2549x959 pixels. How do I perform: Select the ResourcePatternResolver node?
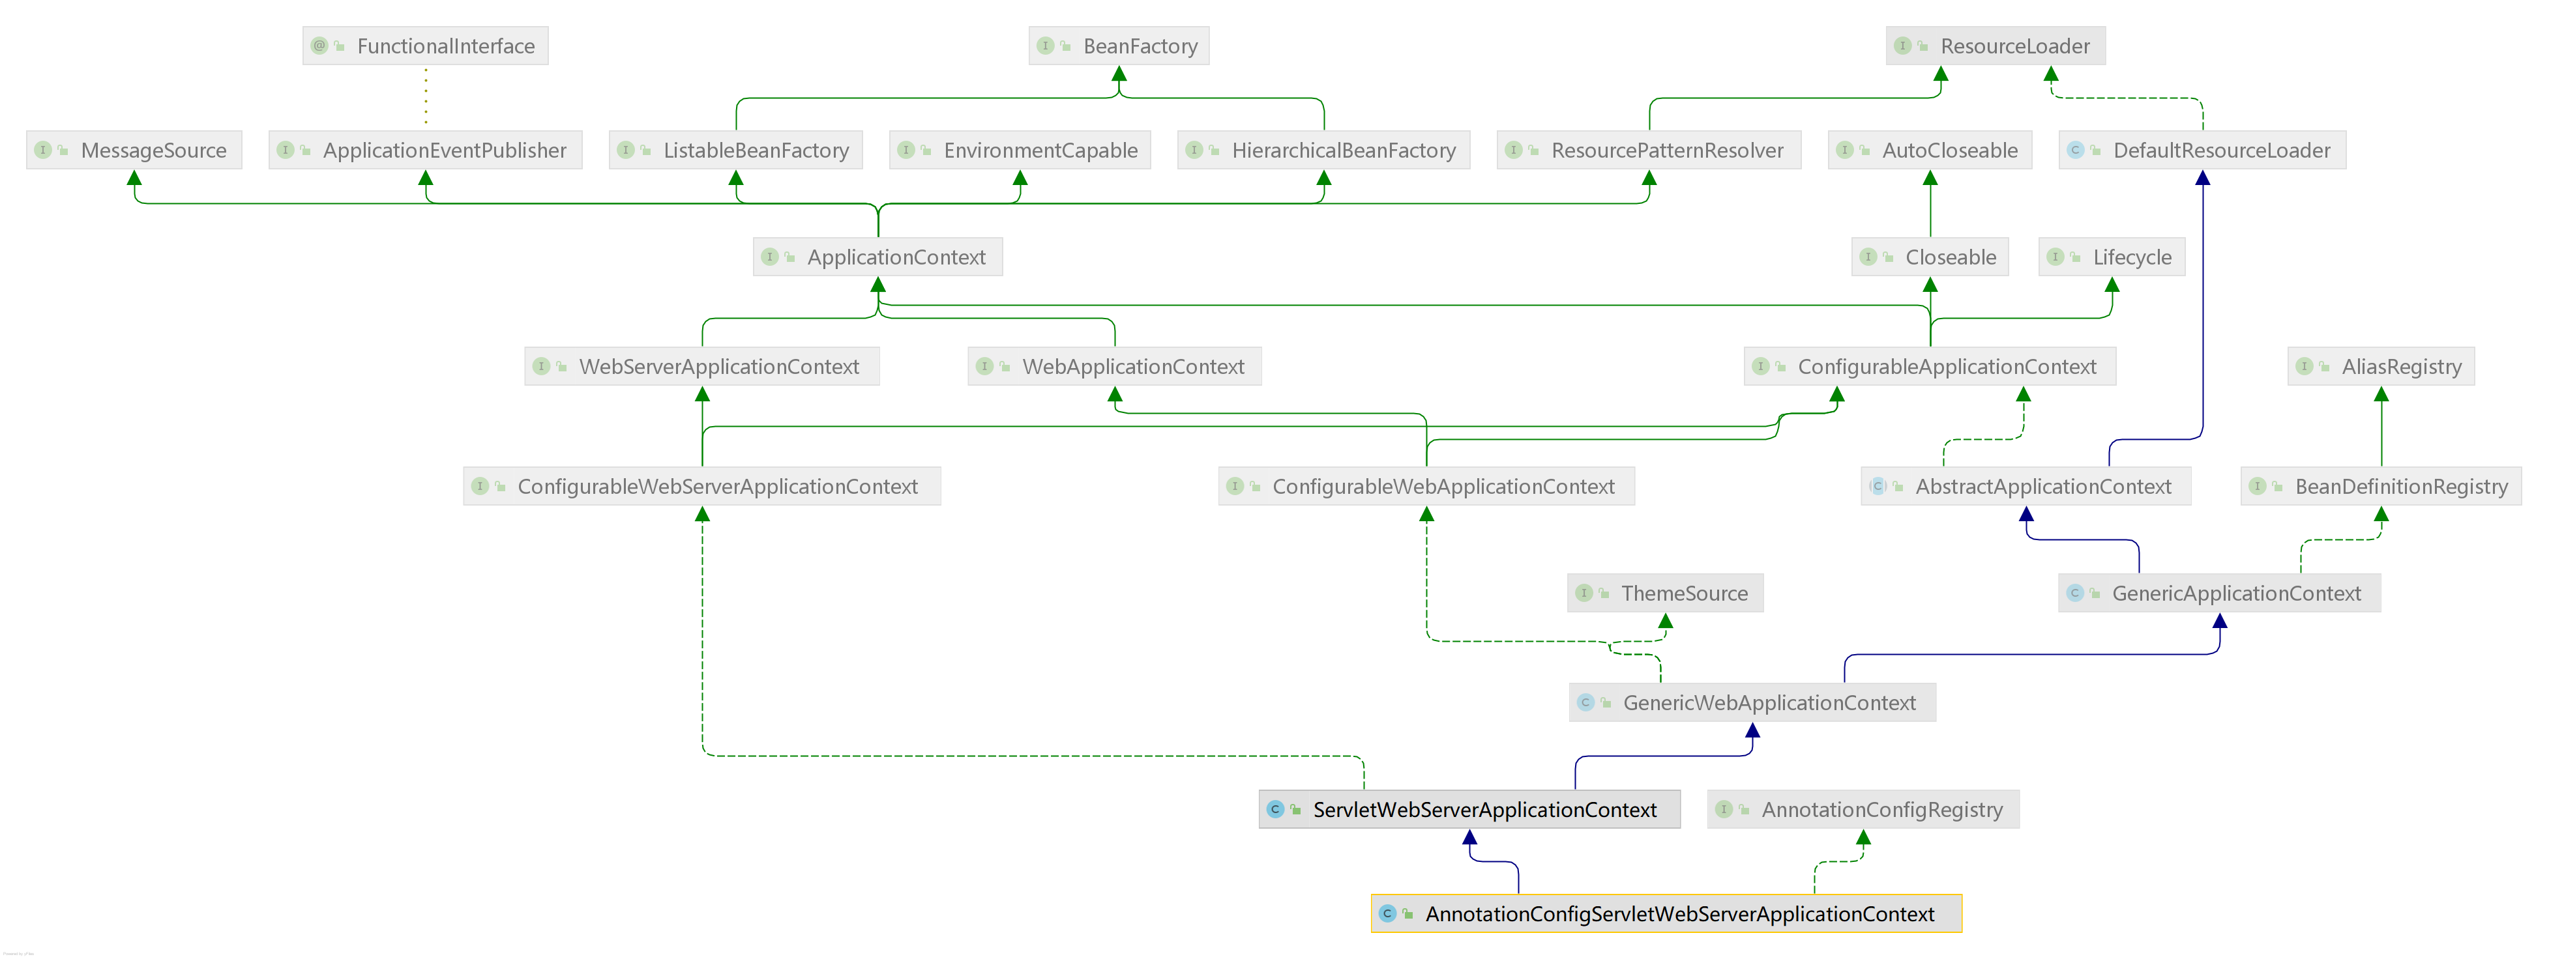[1666, 150]
